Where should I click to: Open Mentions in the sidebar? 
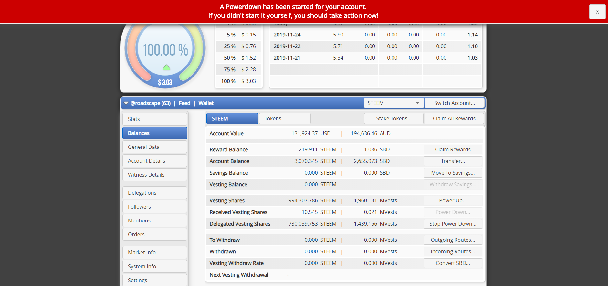click(155, 220)
